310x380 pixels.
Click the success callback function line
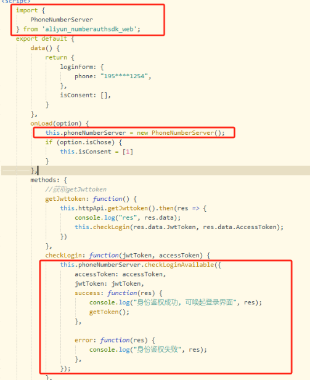118,293
